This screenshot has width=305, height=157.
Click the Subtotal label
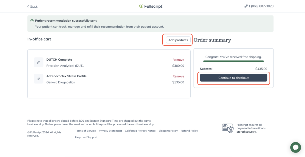pos(206,69)
